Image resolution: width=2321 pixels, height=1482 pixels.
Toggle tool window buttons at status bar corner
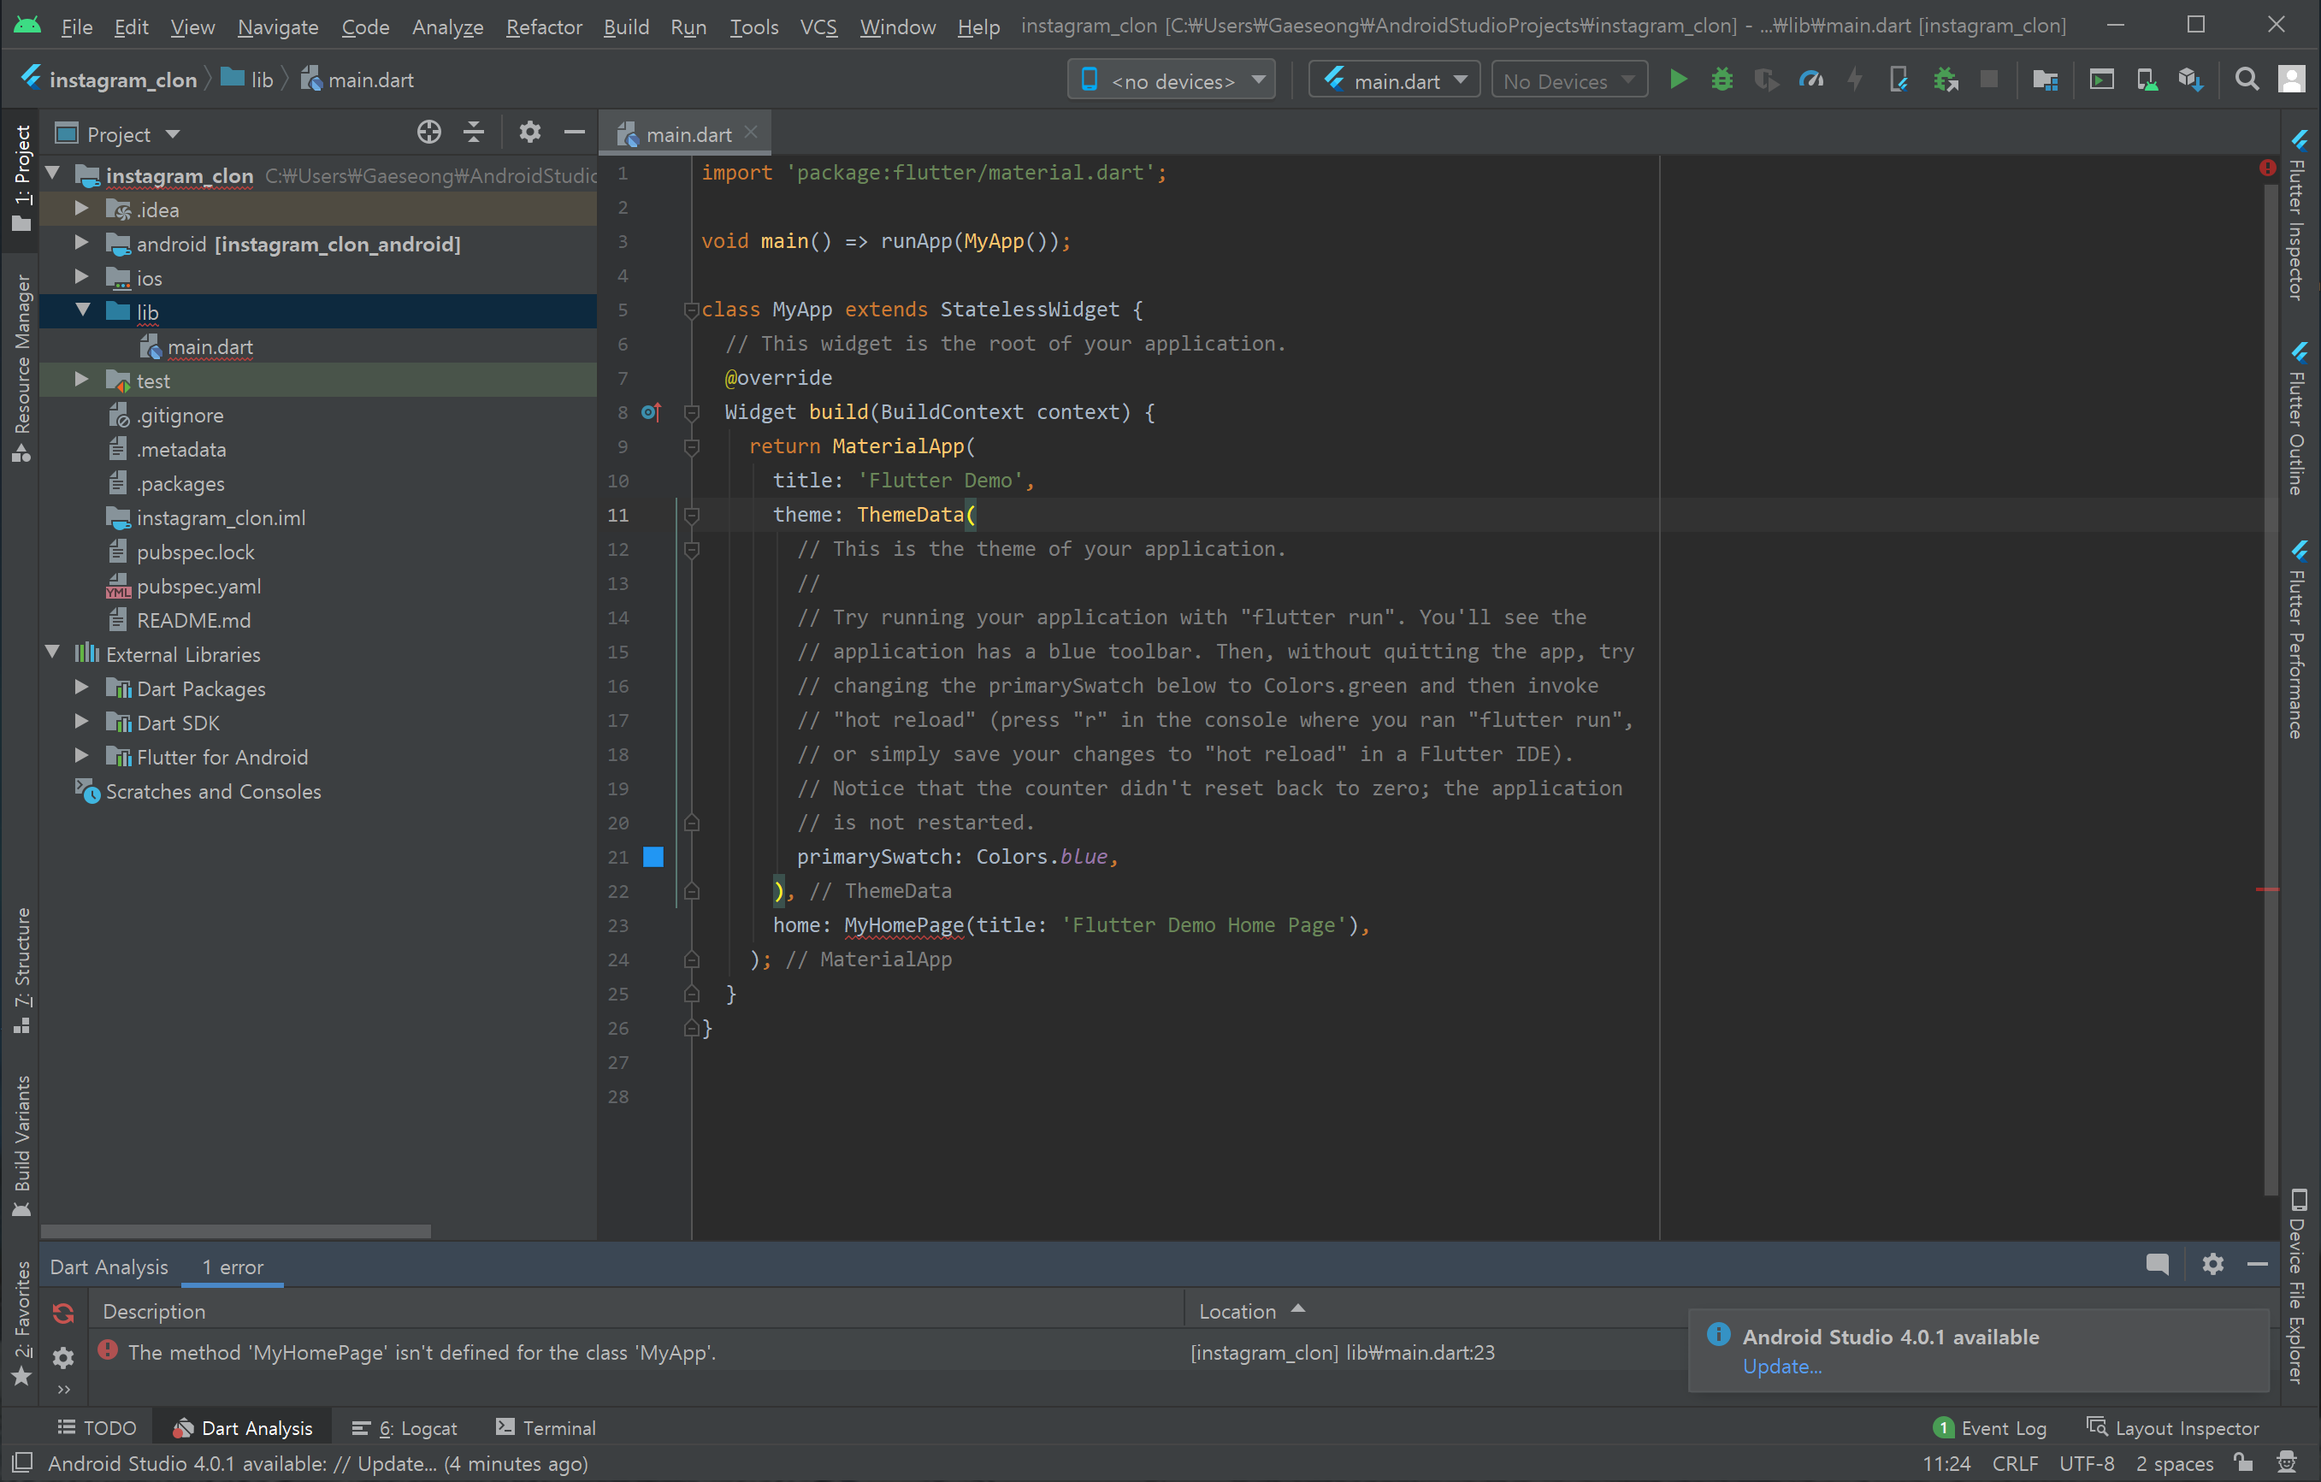point(21,1462)
